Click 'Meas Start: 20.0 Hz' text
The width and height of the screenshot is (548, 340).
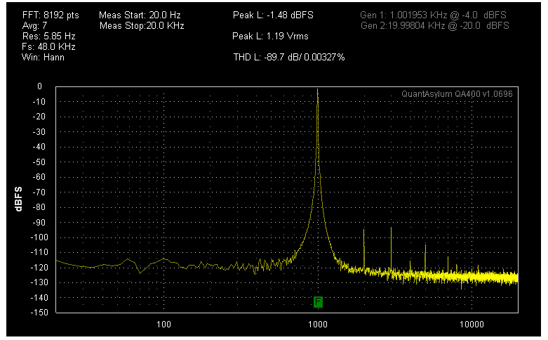click(x=140, y=15)
